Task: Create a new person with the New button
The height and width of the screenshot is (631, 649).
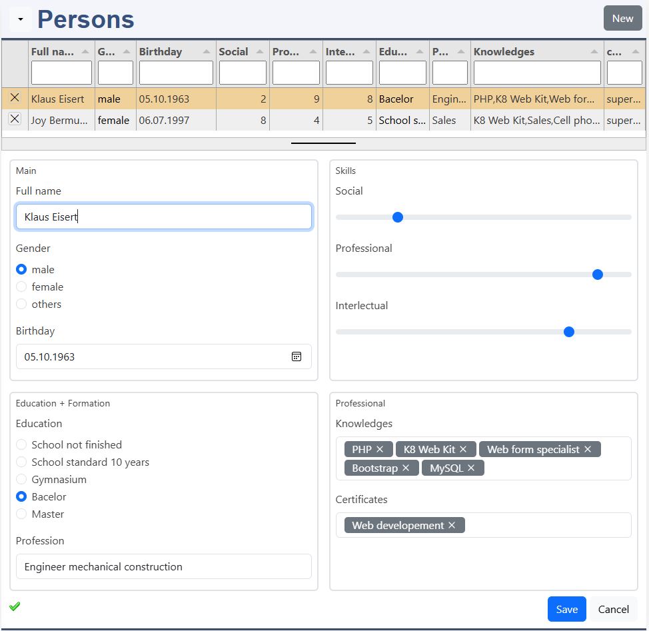Action: 622,18
